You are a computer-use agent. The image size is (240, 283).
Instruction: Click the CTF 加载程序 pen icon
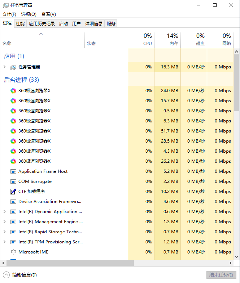[x=13, y=192]
